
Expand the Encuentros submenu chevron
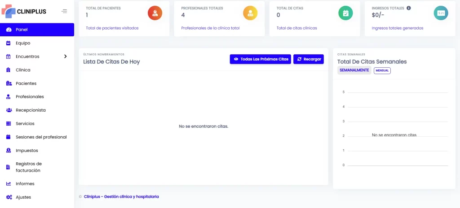[x=66, y=56]
